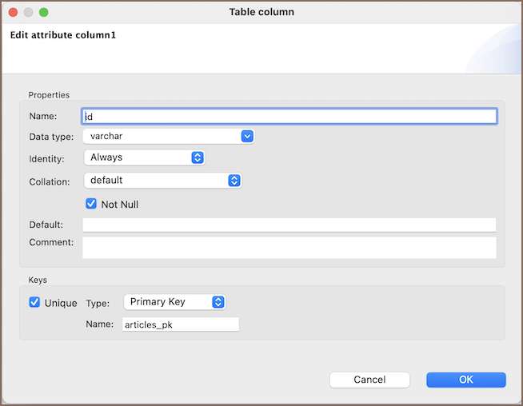Toggle the Unique checkbox off
Image resolution: width=523 pixels, height=406 pixels.
34,303
